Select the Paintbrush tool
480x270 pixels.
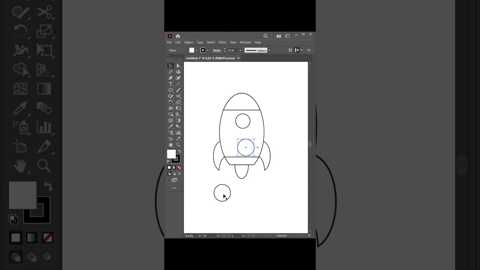pos(178,90)
